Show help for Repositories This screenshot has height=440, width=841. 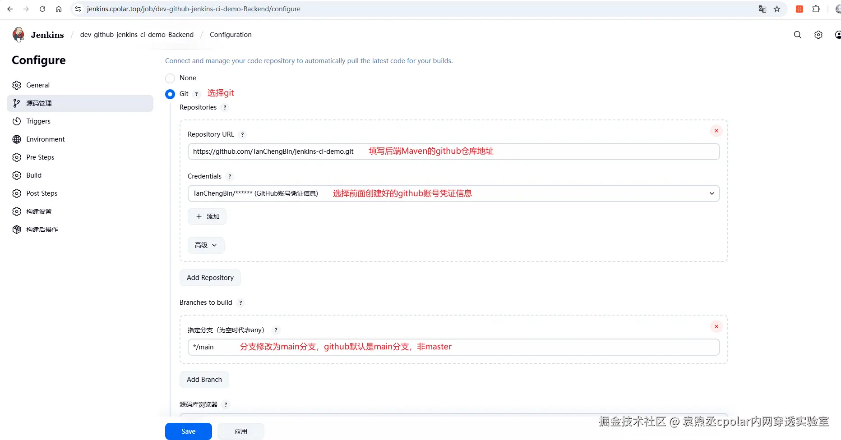coord(225,108)
